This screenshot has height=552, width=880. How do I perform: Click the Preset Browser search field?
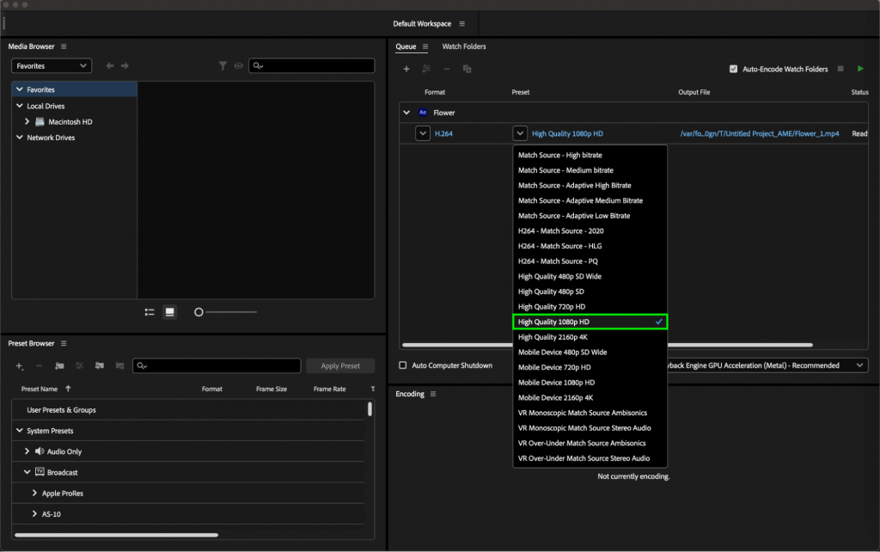(x=217, y=365)
